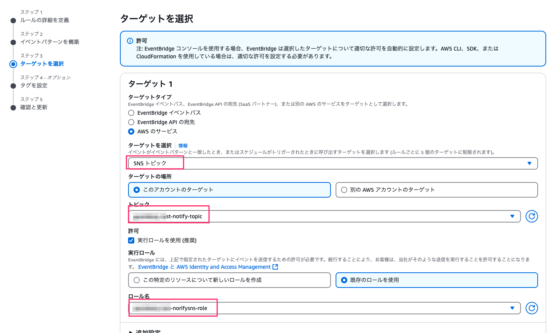
Task: Click the external link icon after IAM link
Action: (275, 267)
